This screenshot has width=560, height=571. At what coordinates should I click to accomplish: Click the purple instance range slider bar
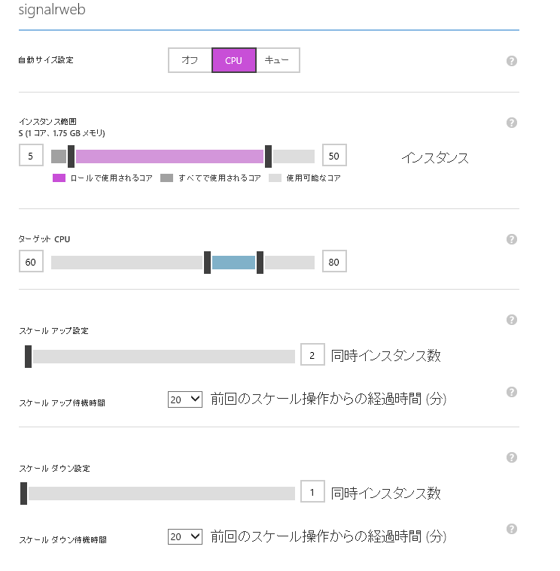click(x=169, y=156)
